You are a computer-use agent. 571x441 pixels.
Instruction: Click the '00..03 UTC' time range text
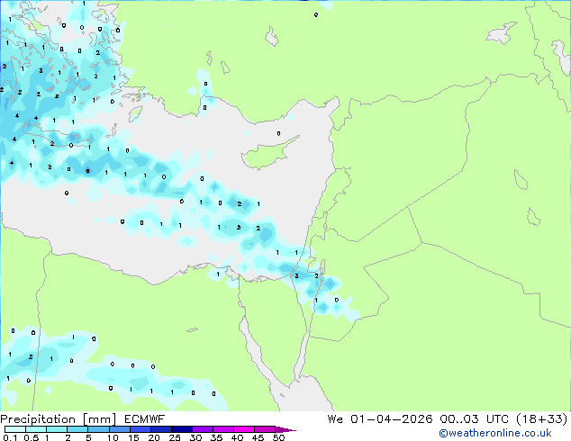pos(474,418)
